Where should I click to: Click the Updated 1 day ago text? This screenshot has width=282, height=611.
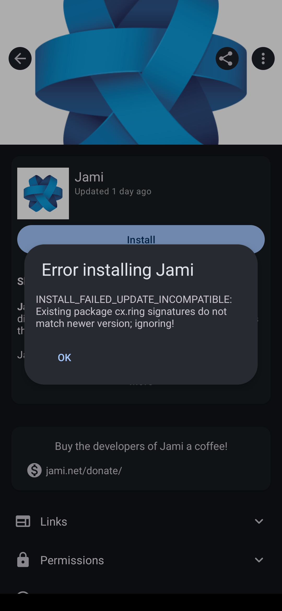tap(113, 191)
